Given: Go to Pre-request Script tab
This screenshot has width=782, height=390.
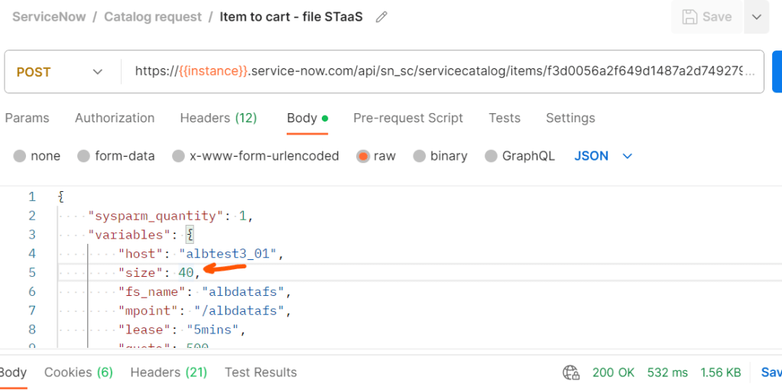Looking at the screenshot, I should click(x=407, y=118).
